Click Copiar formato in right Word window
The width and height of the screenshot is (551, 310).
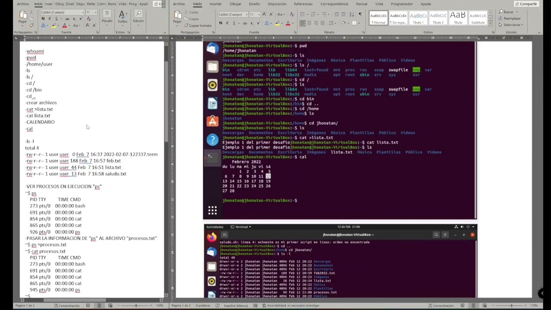point(198,25)
